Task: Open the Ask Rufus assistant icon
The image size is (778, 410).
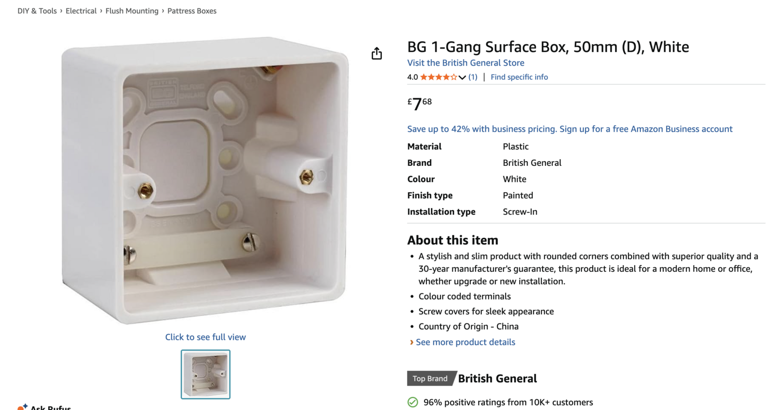Action: [22, 407]
